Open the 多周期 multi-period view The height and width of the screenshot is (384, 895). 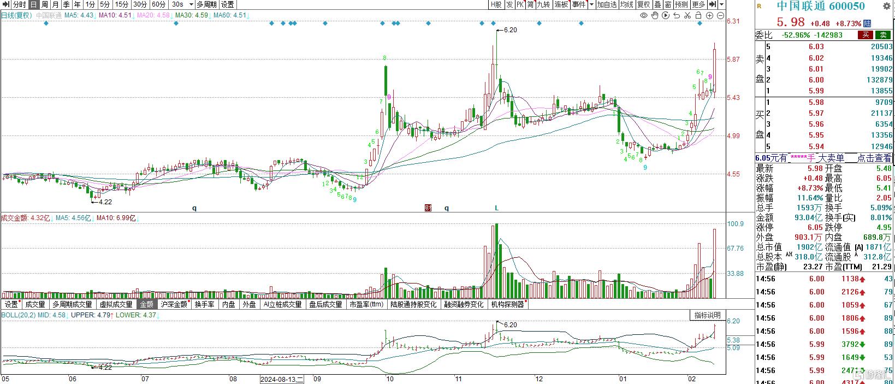pos(207,4)
